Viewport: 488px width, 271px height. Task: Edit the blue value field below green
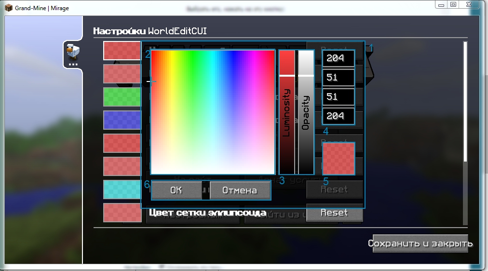click(x=339, y=97)
